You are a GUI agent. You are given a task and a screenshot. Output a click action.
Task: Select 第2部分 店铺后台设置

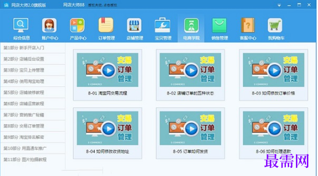[33, 59]
